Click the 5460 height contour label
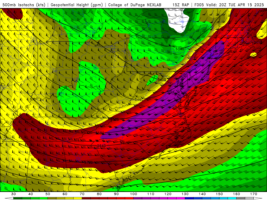The height and width of the screenshot is (200, 267). click(x=139, y=99)
